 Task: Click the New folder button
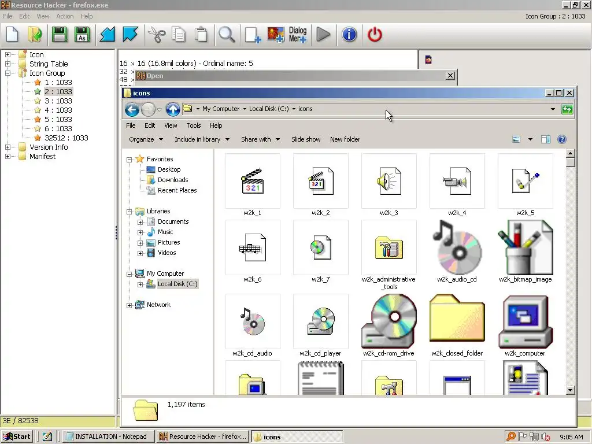(345, 139)
